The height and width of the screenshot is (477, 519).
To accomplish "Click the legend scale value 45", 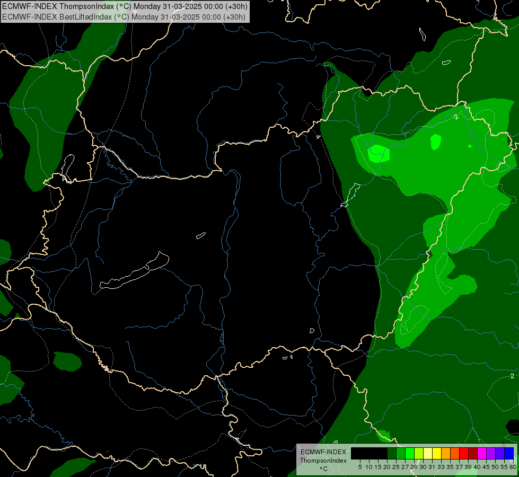I will (x=486, y=467).
